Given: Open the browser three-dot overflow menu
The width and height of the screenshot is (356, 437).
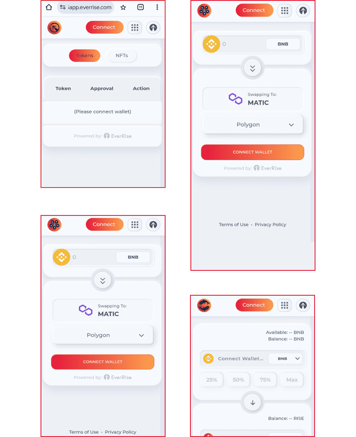Looking at the screenshot, I should pyautogui.click(x=157, y=7).
